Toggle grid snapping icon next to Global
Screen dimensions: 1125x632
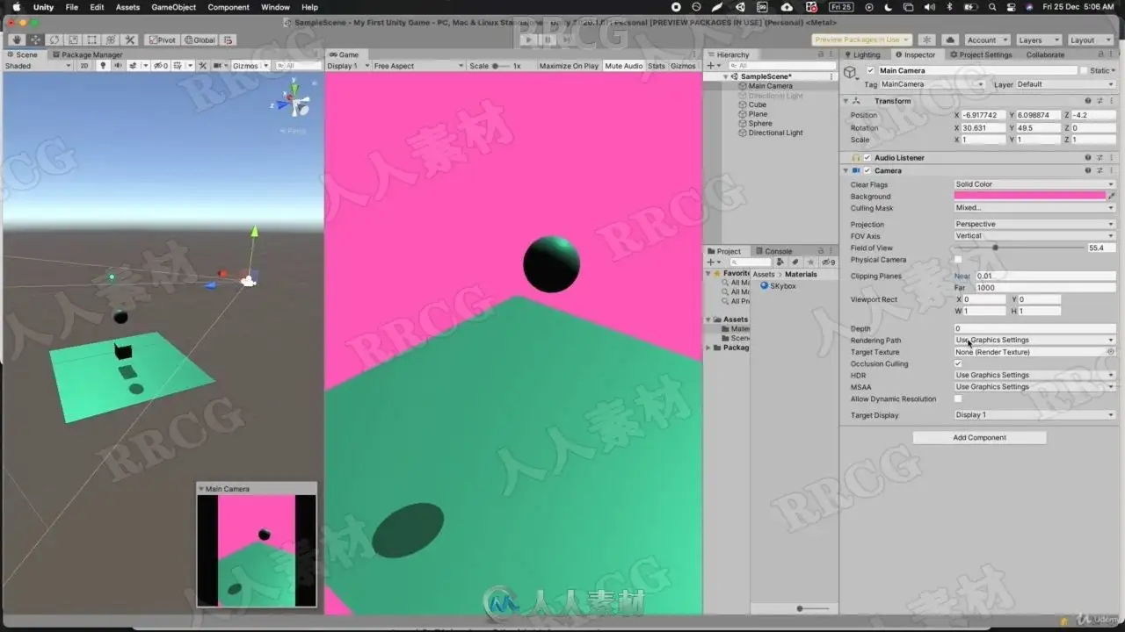[229, 39]
